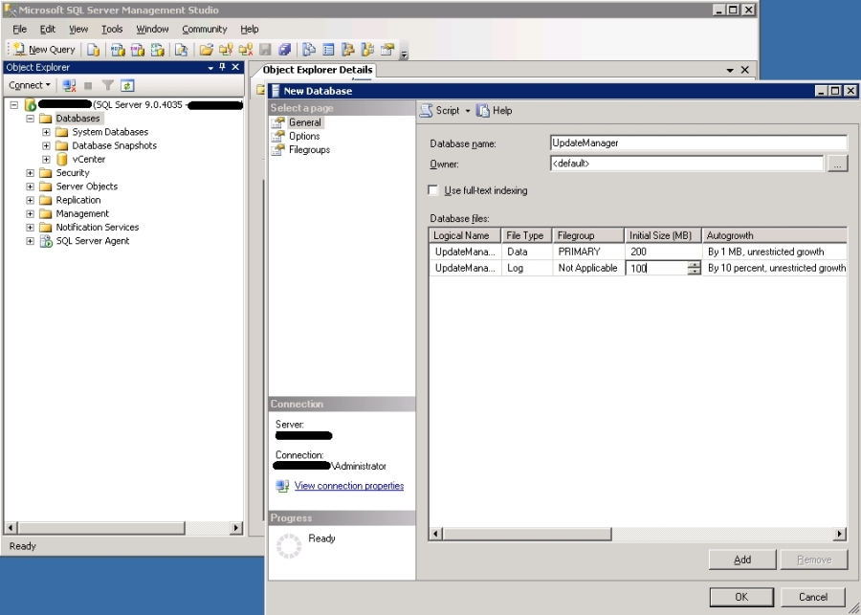Click the toolbar icon with yellow question mark
This screenshot has width=861, height=615.
click(x=226, y=50)
